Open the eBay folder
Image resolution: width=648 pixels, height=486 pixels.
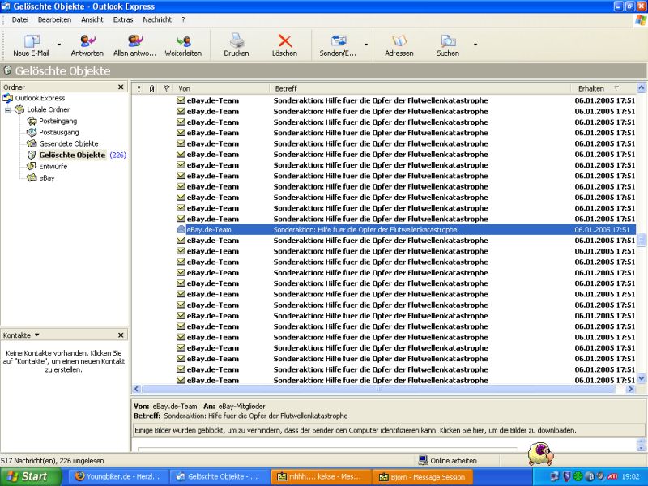tap(47, 178)
